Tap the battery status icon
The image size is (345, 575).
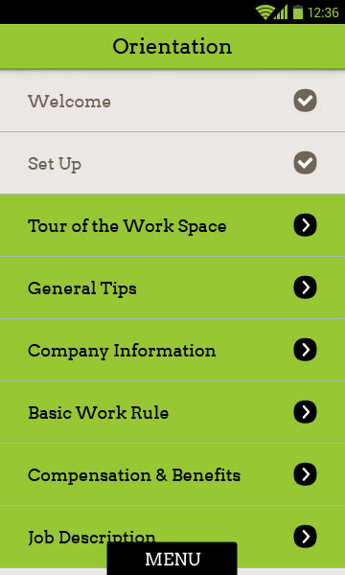pos(298,12)
